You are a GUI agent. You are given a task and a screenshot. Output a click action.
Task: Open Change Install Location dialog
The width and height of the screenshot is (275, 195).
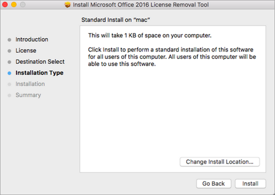point(220,162)
